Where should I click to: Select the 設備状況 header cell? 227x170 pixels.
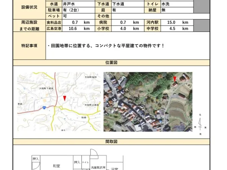click(30, 7)
